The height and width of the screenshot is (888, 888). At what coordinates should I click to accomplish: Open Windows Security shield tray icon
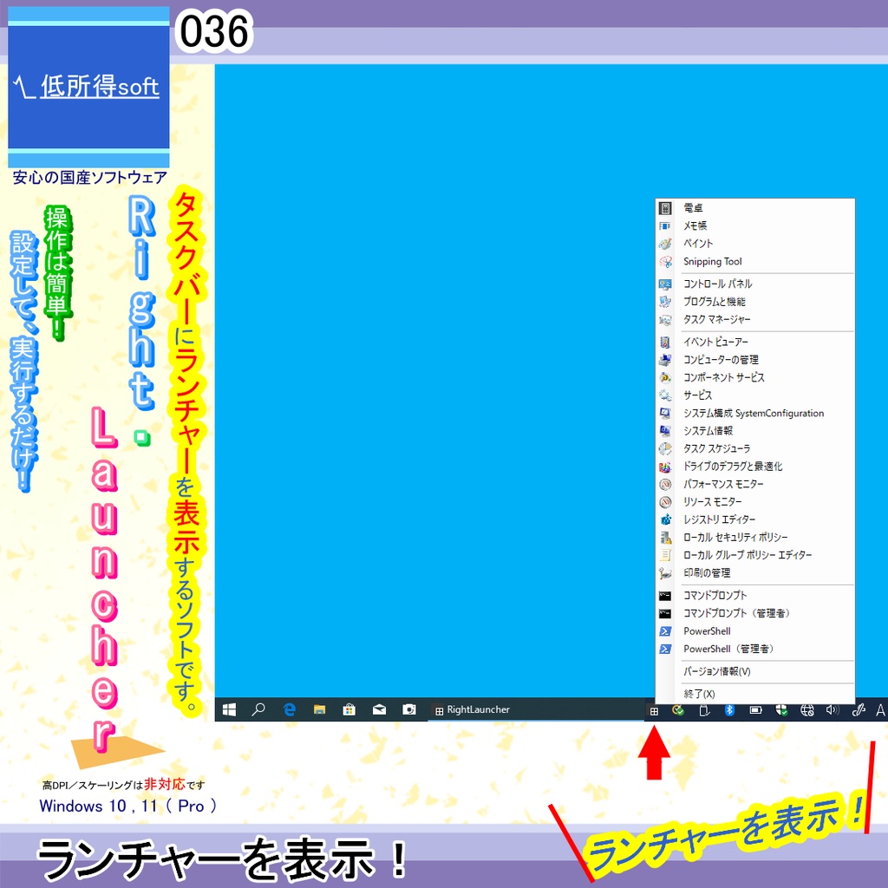[781, 710]
